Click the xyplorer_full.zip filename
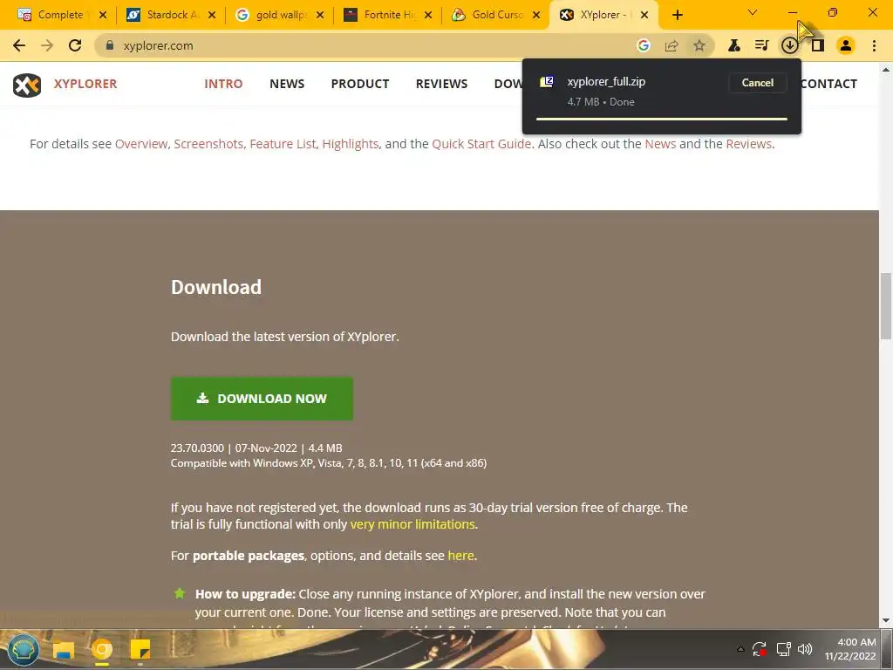 tap(606, 81)
